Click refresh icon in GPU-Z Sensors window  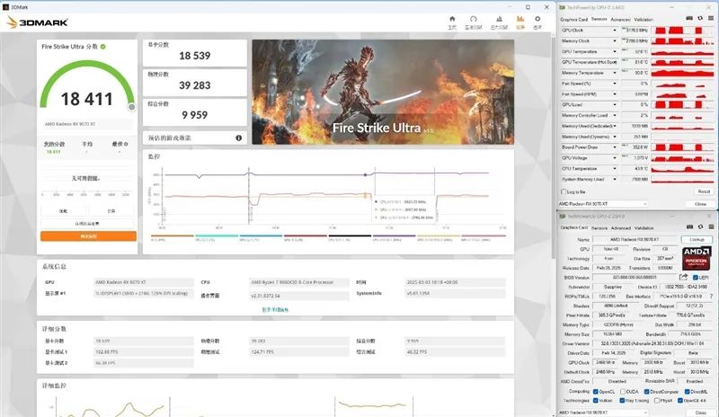700,18
